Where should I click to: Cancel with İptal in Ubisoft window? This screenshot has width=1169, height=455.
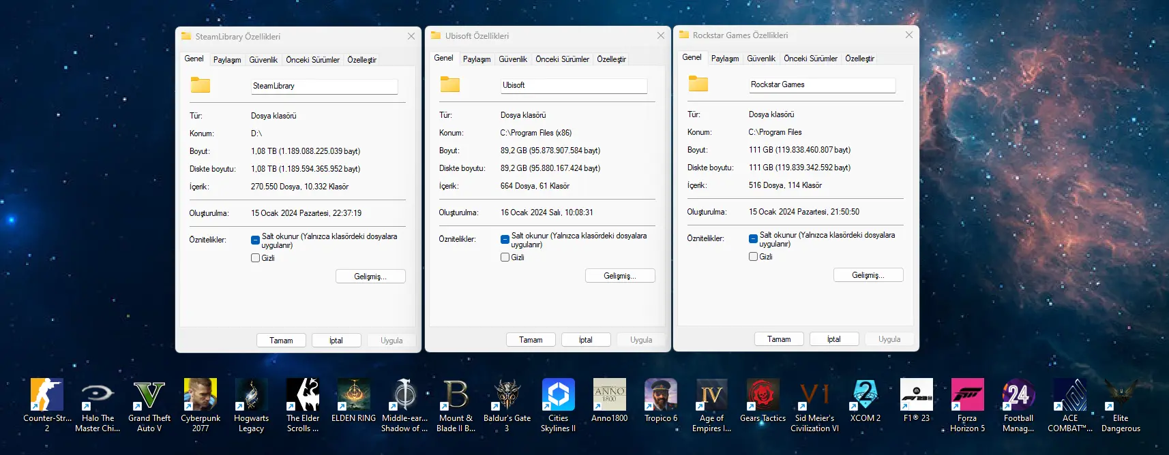[586, 340]
